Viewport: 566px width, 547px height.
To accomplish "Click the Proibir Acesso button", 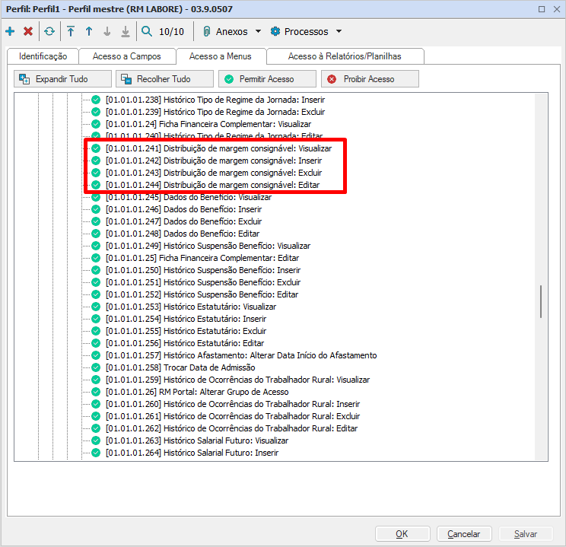I will 370,78.
